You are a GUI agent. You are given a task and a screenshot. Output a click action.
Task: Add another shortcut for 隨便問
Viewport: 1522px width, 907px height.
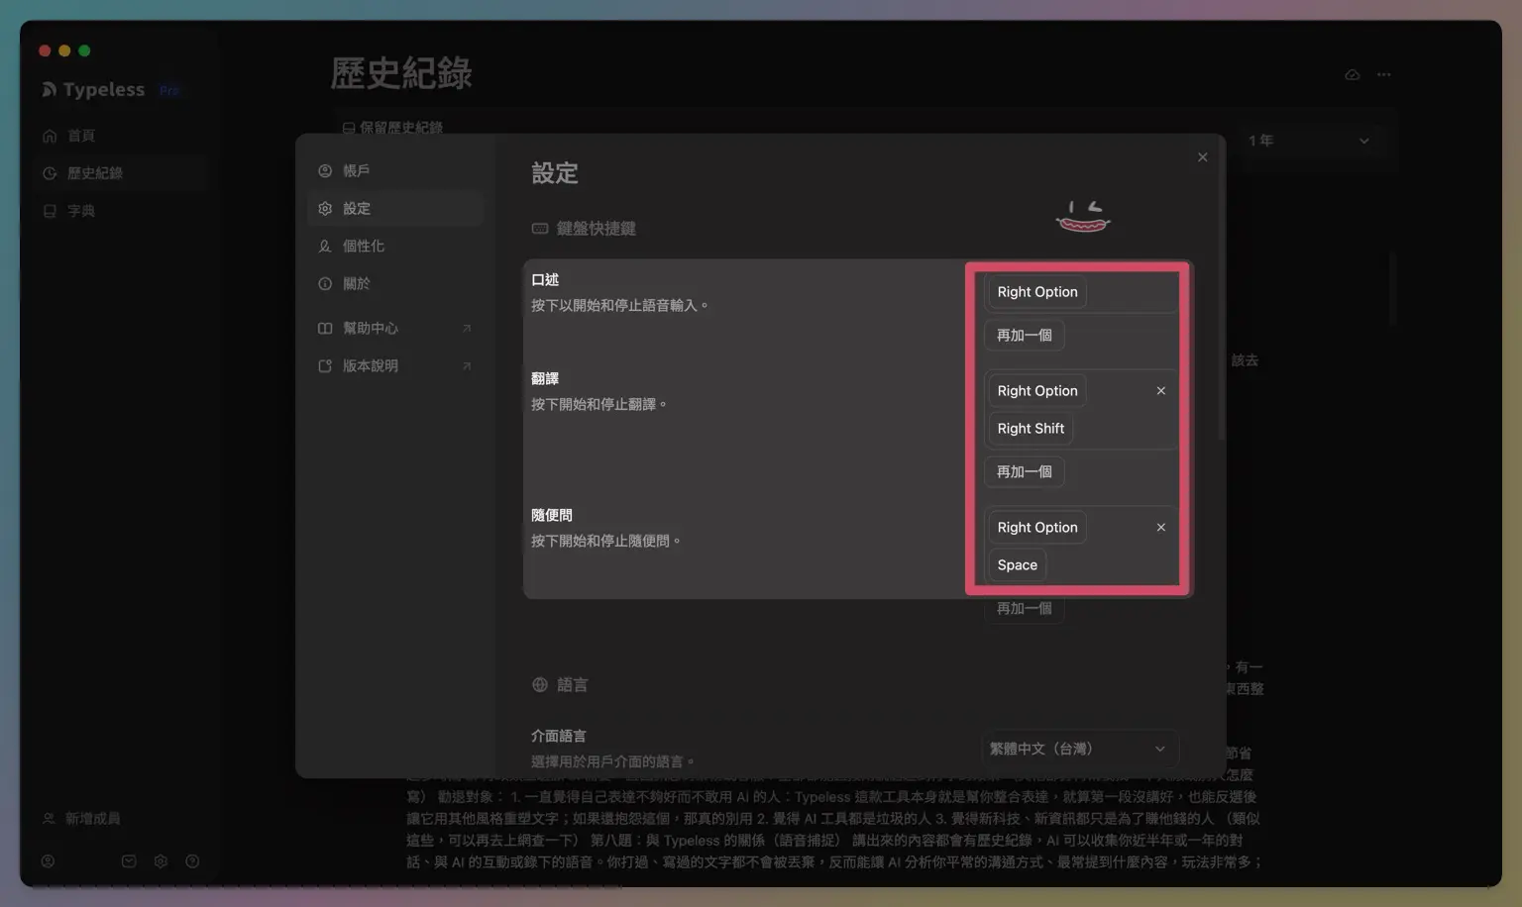click(x=1025, y=609)
